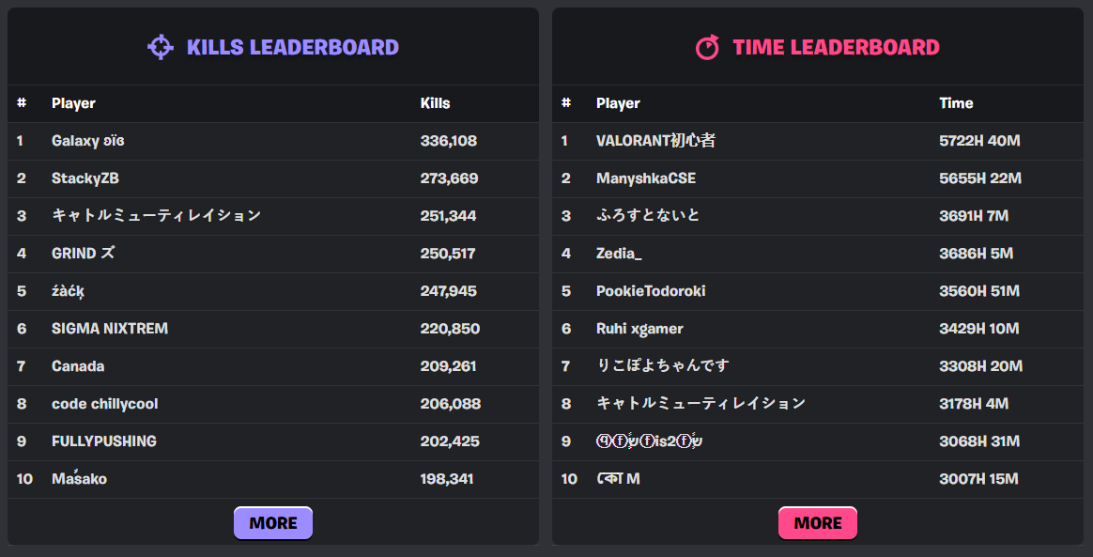
Task: Select code chillycool player name
Action: pos(104,404)
